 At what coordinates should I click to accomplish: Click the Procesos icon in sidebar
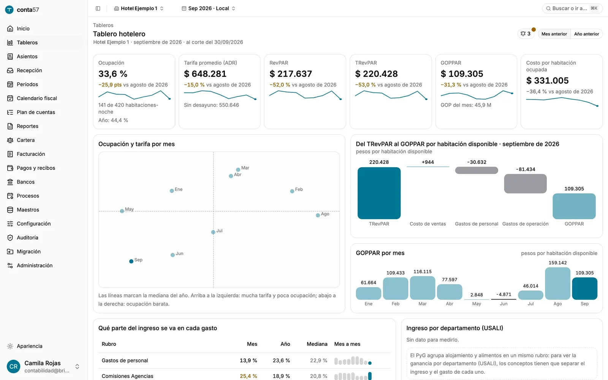coord(10,196)
